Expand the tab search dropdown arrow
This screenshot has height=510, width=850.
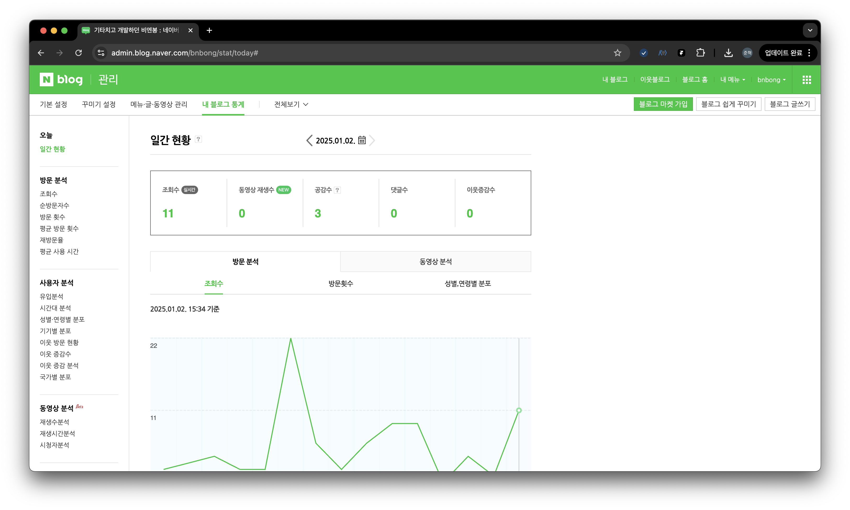coord(810,31)
